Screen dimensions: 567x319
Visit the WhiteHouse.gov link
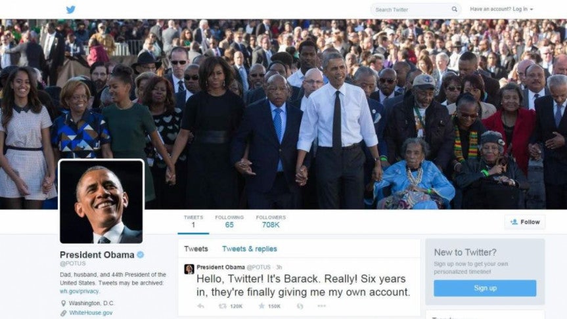click(x=91, y=313)
